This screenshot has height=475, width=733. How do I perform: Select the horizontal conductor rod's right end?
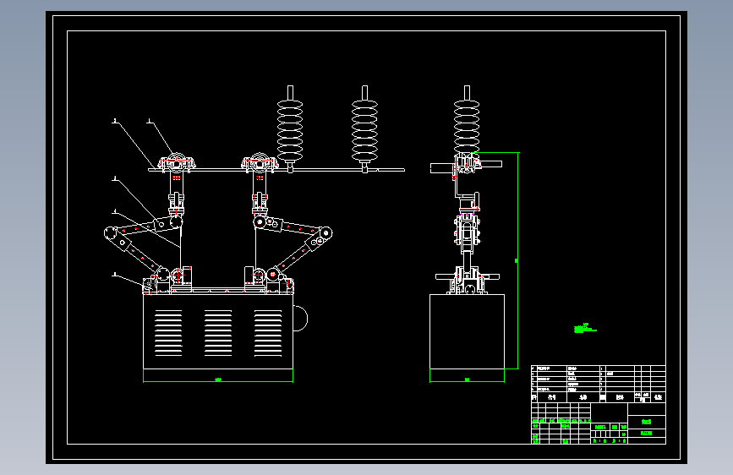[391, 170]
